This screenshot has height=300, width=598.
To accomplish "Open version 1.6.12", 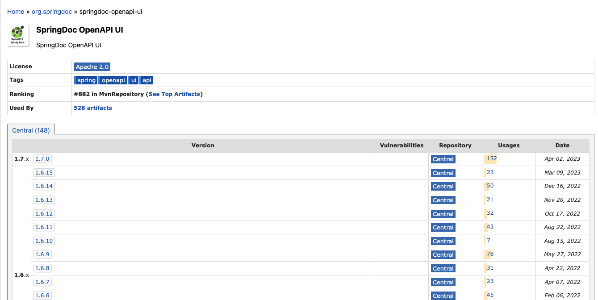I will (44, 213).
